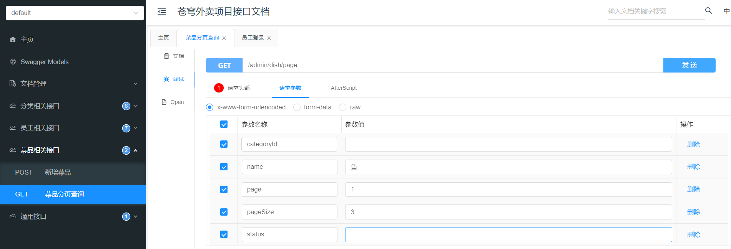Delete the pageSize parameter row

(694, 212)
